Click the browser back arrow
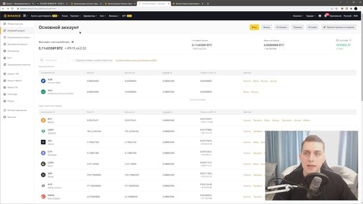This screenshot has height=204, width=363. point(3,8)
